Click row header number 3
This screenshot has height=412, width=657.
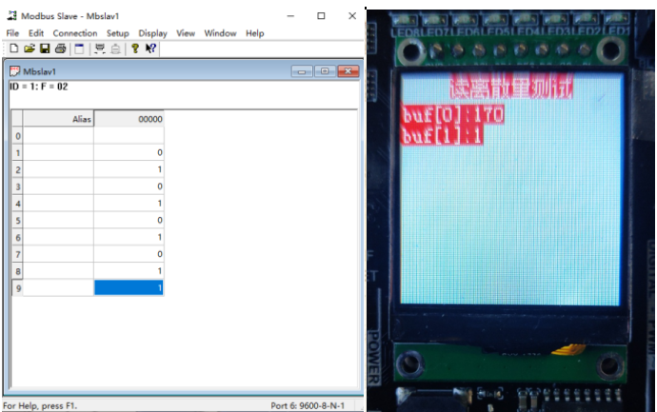(x=17, y=186)
